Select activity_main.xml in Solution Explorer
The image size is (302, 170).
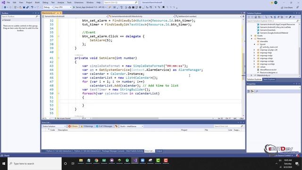(x=270, y=47)
